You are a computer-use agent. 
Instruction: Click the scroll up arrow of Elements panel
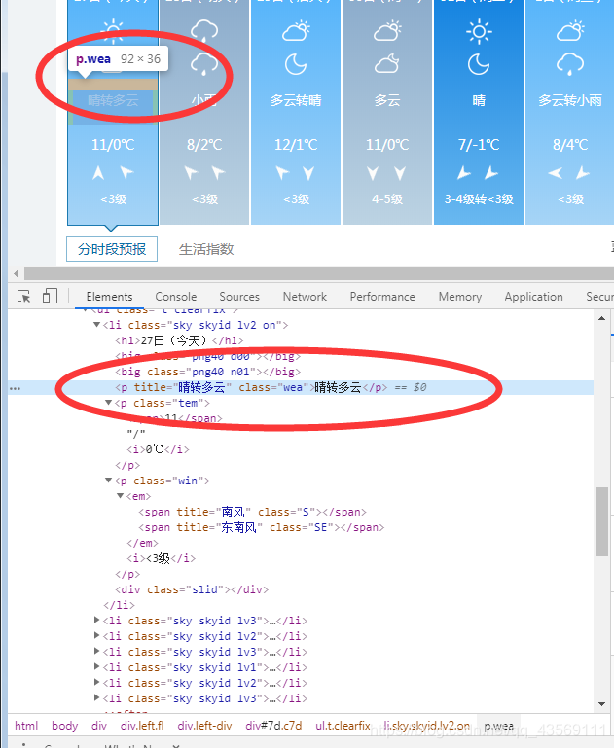click(x=601, y=318)
